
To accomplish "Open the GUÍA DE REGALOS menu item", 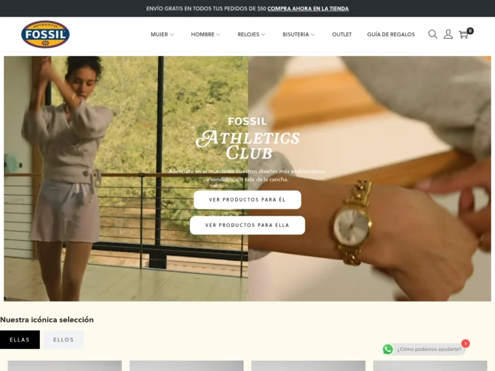I will point(391,34).
